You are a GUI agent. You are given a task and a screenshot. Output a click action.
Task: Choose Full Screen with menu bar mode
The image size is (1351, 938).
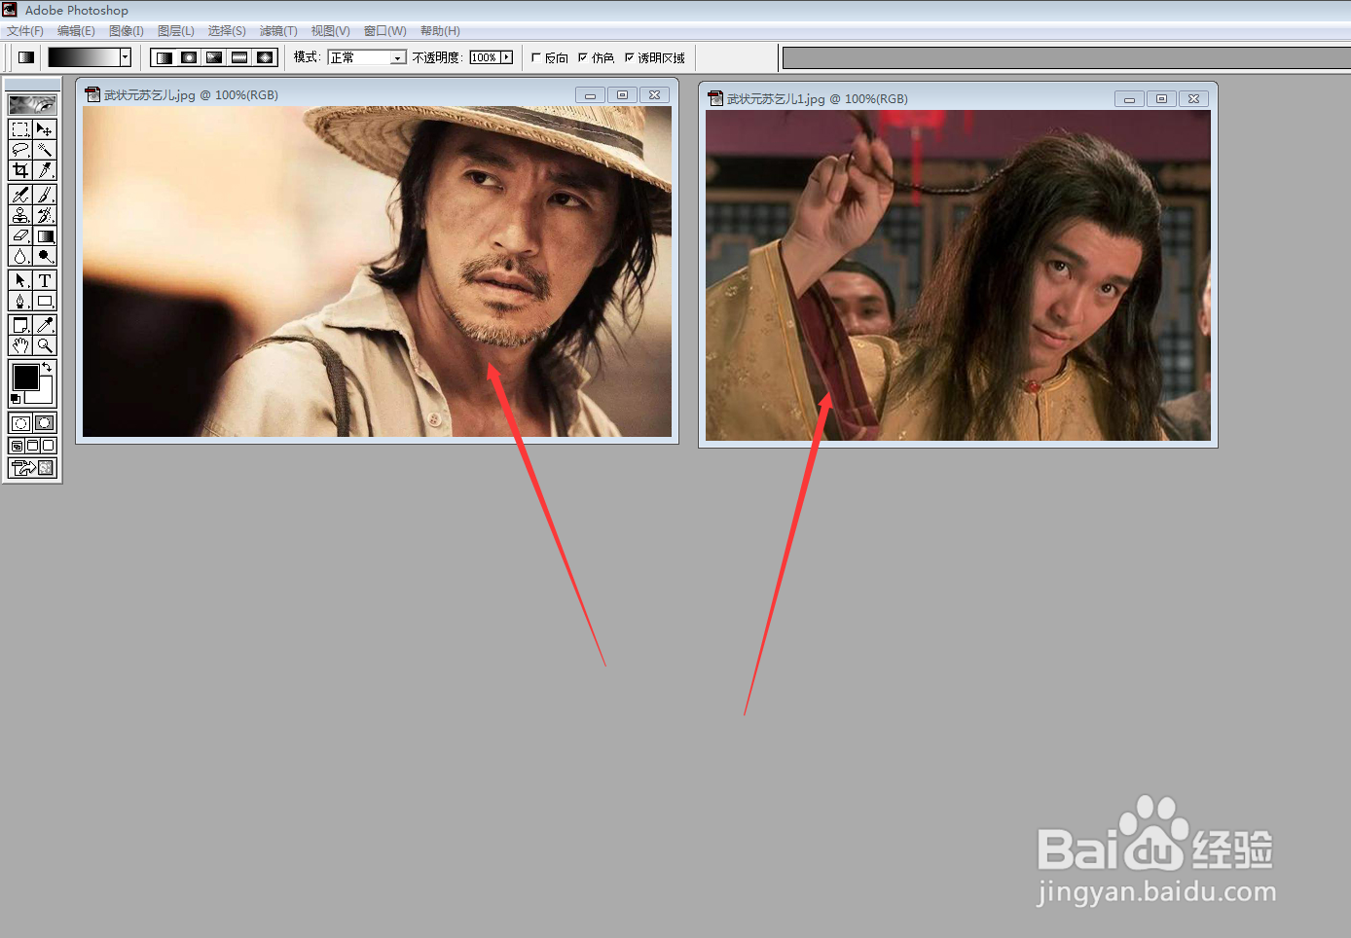32,446
